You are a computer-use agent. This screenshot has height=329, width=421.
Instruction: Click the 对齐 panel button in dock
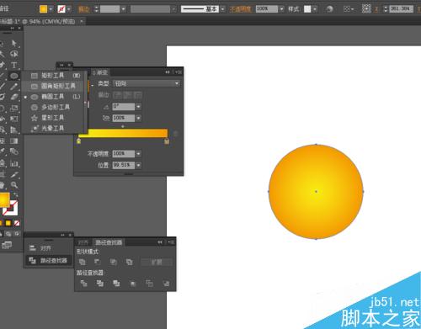(48, 248)
